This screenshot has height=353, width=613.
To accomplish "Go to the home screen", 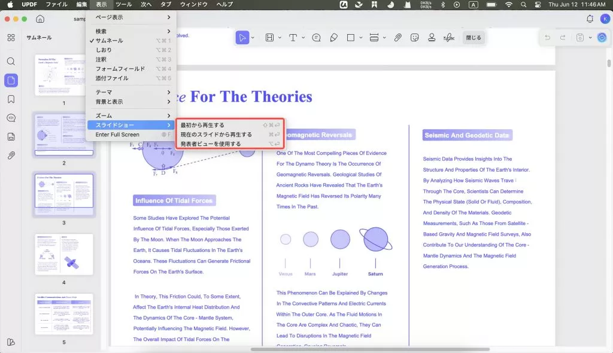I will 40,19.
